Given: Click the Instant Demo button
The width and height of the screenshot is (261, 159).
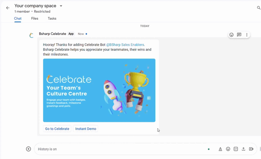Looking at the screenshot, I should point(86,129).
